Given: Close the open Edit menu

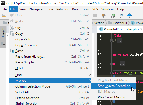Looking at the screenshot, I should (x=13, y=9).
